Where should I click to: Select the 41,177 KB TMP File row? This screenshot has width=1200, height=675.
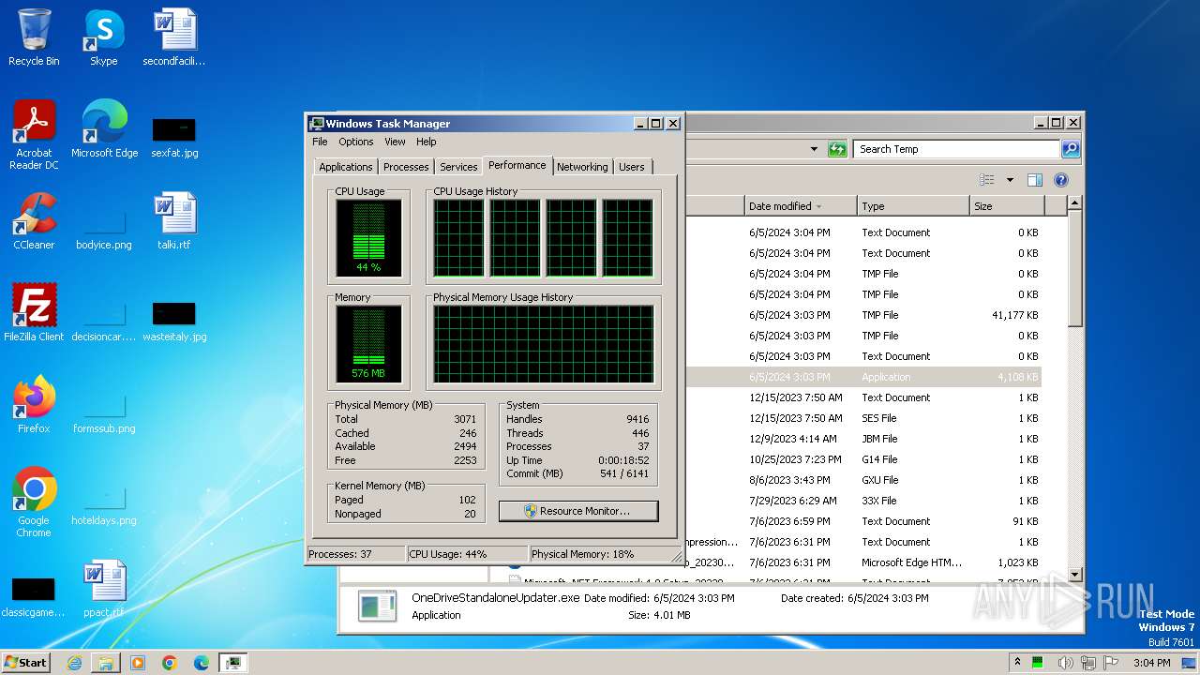[x=863, y=315]
